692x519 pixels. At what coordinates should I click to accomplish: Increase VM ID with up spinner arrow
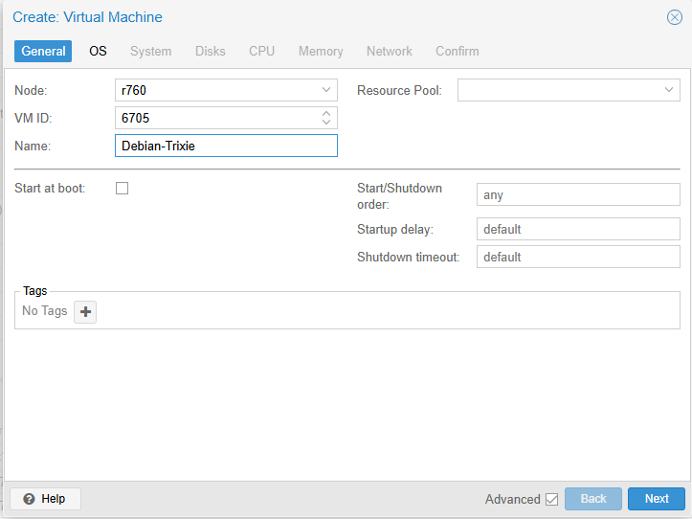[326, 113]
